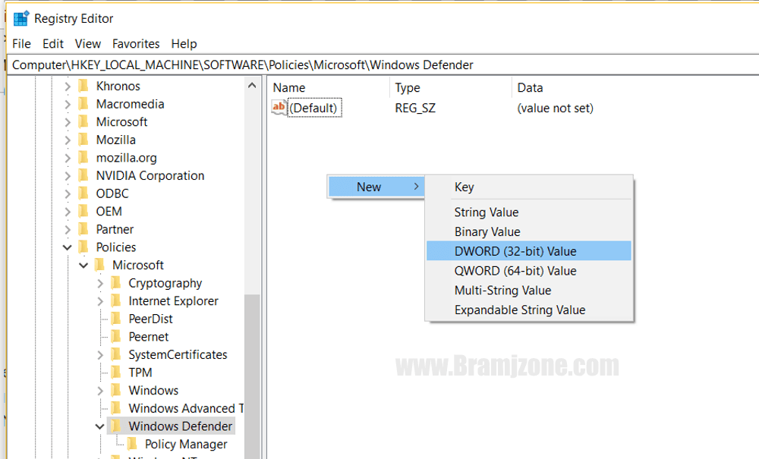The width and height of the screenshot is (759, 459).
Task: Expand the Macromedia key
Action: click(x=68, y=104)
